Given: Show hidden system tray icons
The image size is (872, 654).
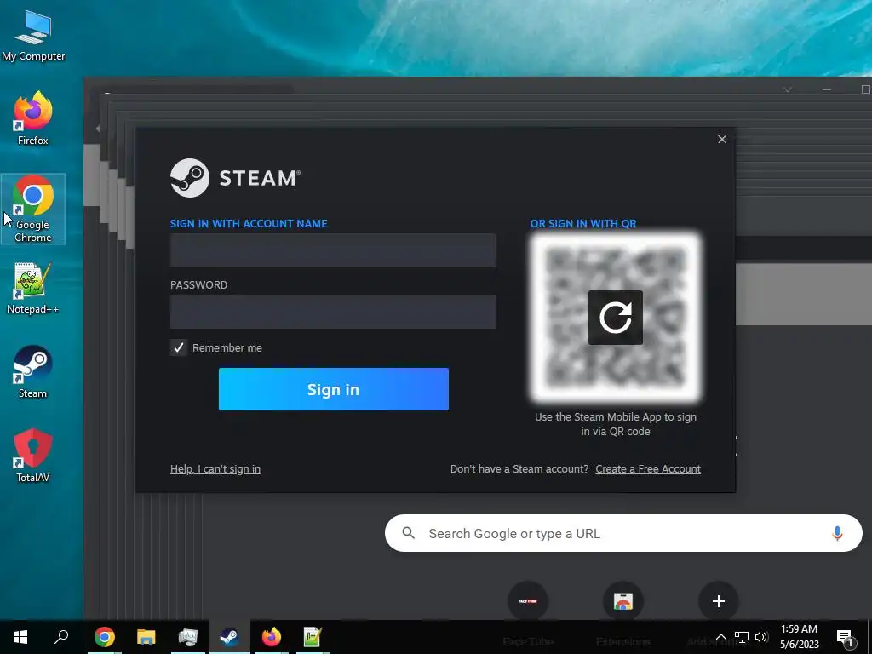Looking at the screenshot, I should pos(720,637).
